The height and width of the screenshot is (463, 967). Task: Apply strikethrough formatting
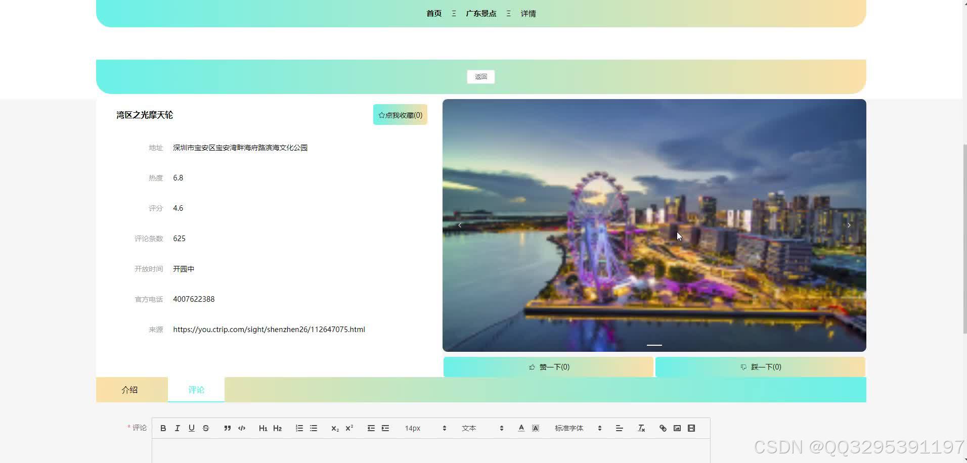[205, 428]
